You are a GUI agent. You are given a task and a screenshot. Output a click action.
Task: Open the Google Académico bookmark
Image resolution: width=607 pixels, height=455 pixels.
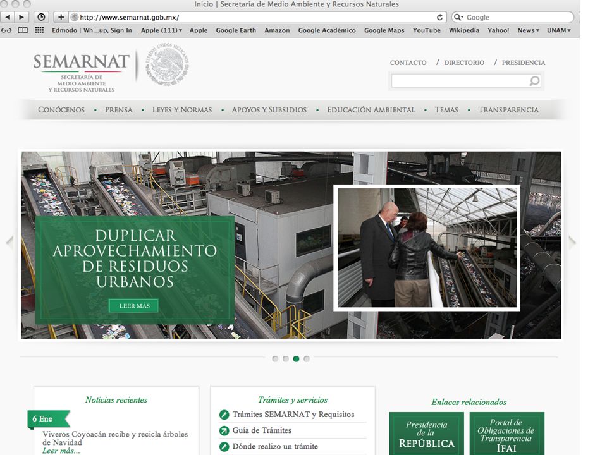click(327, 30)
